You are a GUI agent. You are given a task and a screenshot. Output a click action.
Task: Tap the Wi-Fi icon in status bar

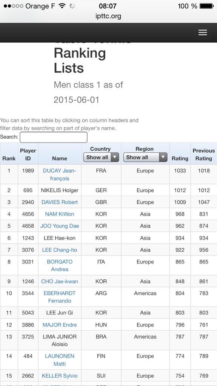point(62,6)
